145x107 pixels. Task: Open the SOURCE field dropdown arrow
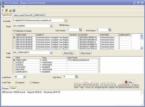40,65
